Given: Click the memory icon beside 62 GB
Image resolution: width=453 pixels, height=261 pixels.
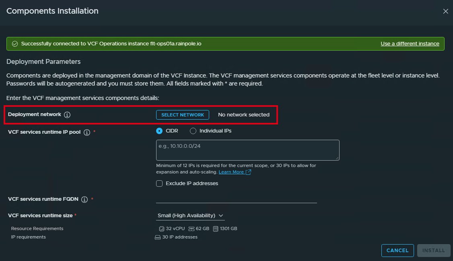Looking at the screenshot, I should (x=191, y=229).
